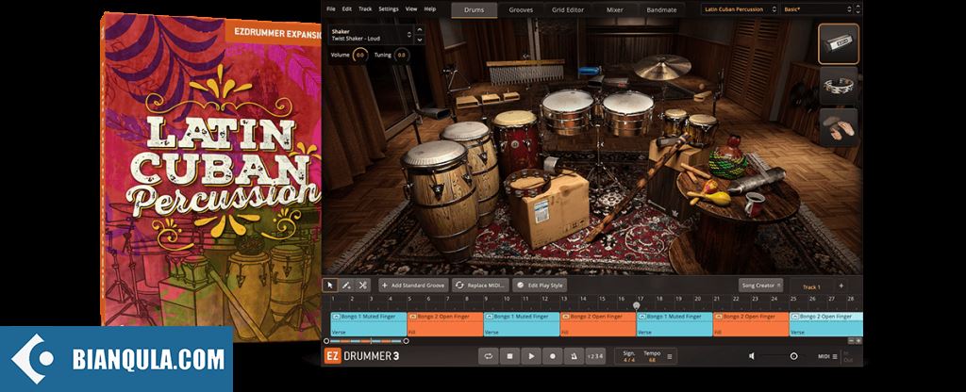Select the shaker instrument thumbnail
Image resolution: width=966 pixels, height=392 pixels.
click(839, 43)
